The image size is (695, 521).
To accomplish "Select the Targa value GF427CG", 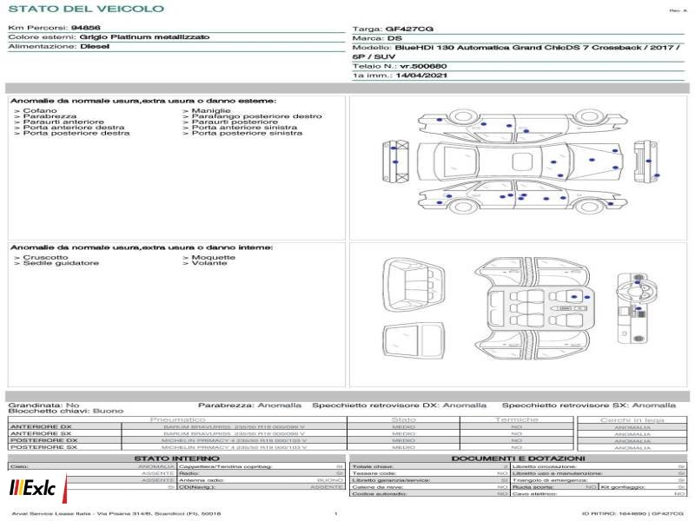I will point(409,29).
